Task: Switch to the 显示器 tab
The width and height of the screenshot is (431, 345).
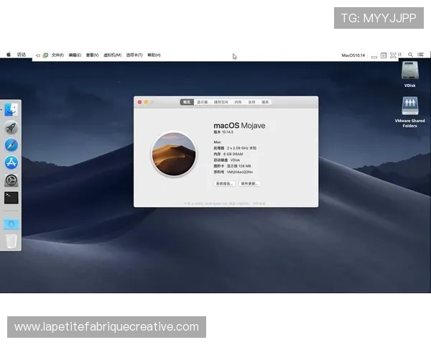Action: click(x=203, y=102)
